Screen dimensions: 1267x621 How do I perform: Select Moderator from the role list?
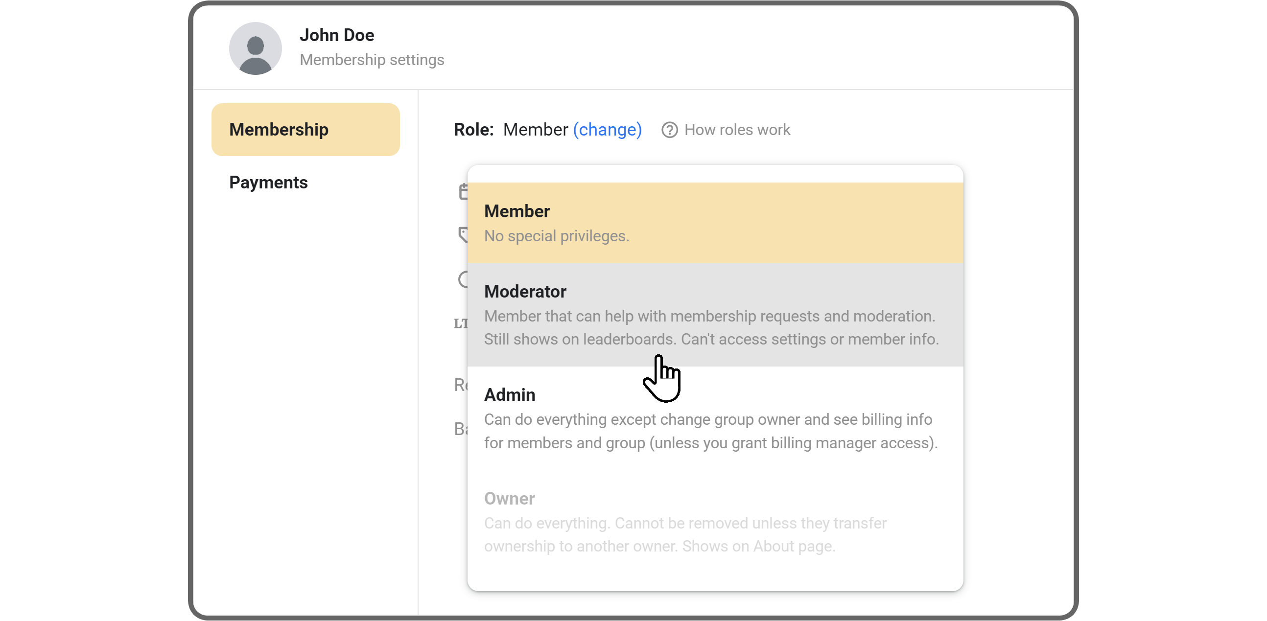pos(525,291)
